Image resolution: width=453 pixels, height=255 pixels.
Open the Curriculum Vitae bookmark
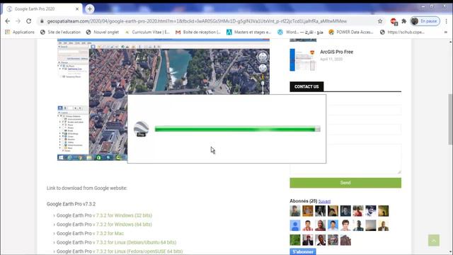(147, 32)
